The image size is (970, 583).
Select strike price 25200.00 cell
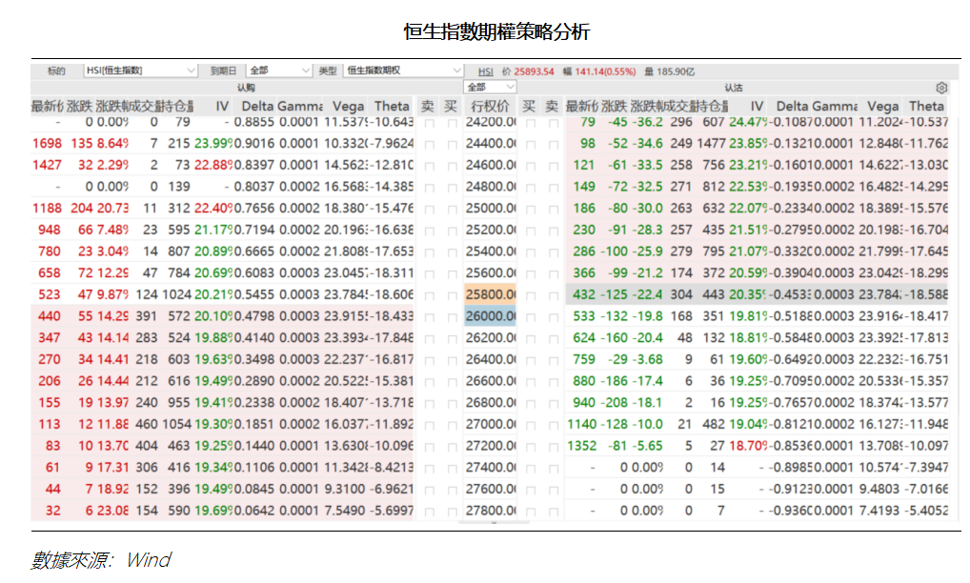coord(490,230)
